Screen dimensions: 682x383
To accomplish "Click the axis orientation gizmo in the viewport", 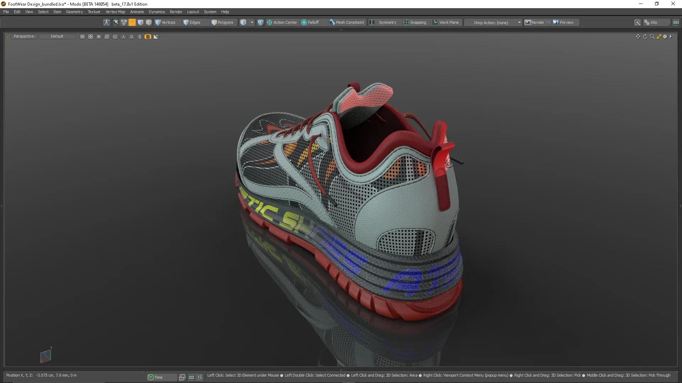I will [46, 356].
